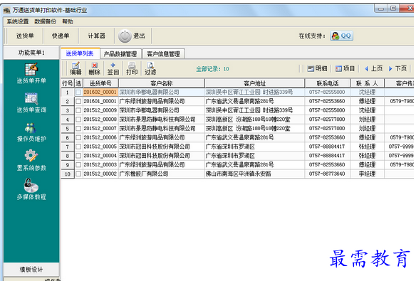Open the 数据备份 menu
The height and width of the screenshot is (281, 416).
tap(46, 22)
